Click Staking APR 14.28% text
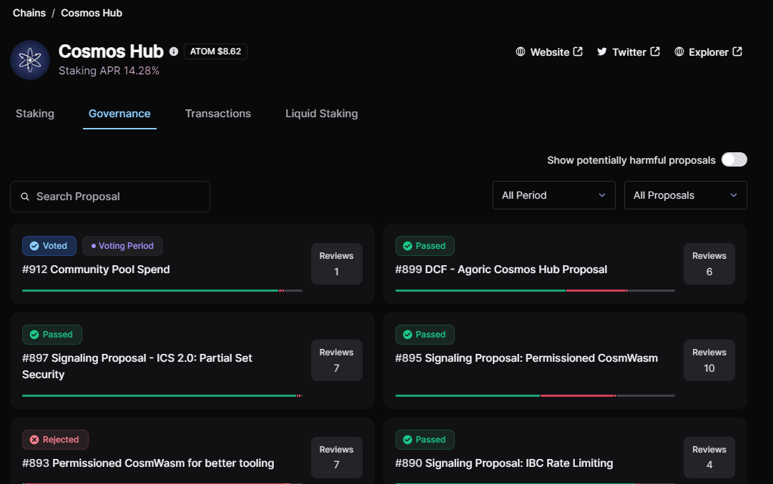The image size is (773, 484). 109,71
